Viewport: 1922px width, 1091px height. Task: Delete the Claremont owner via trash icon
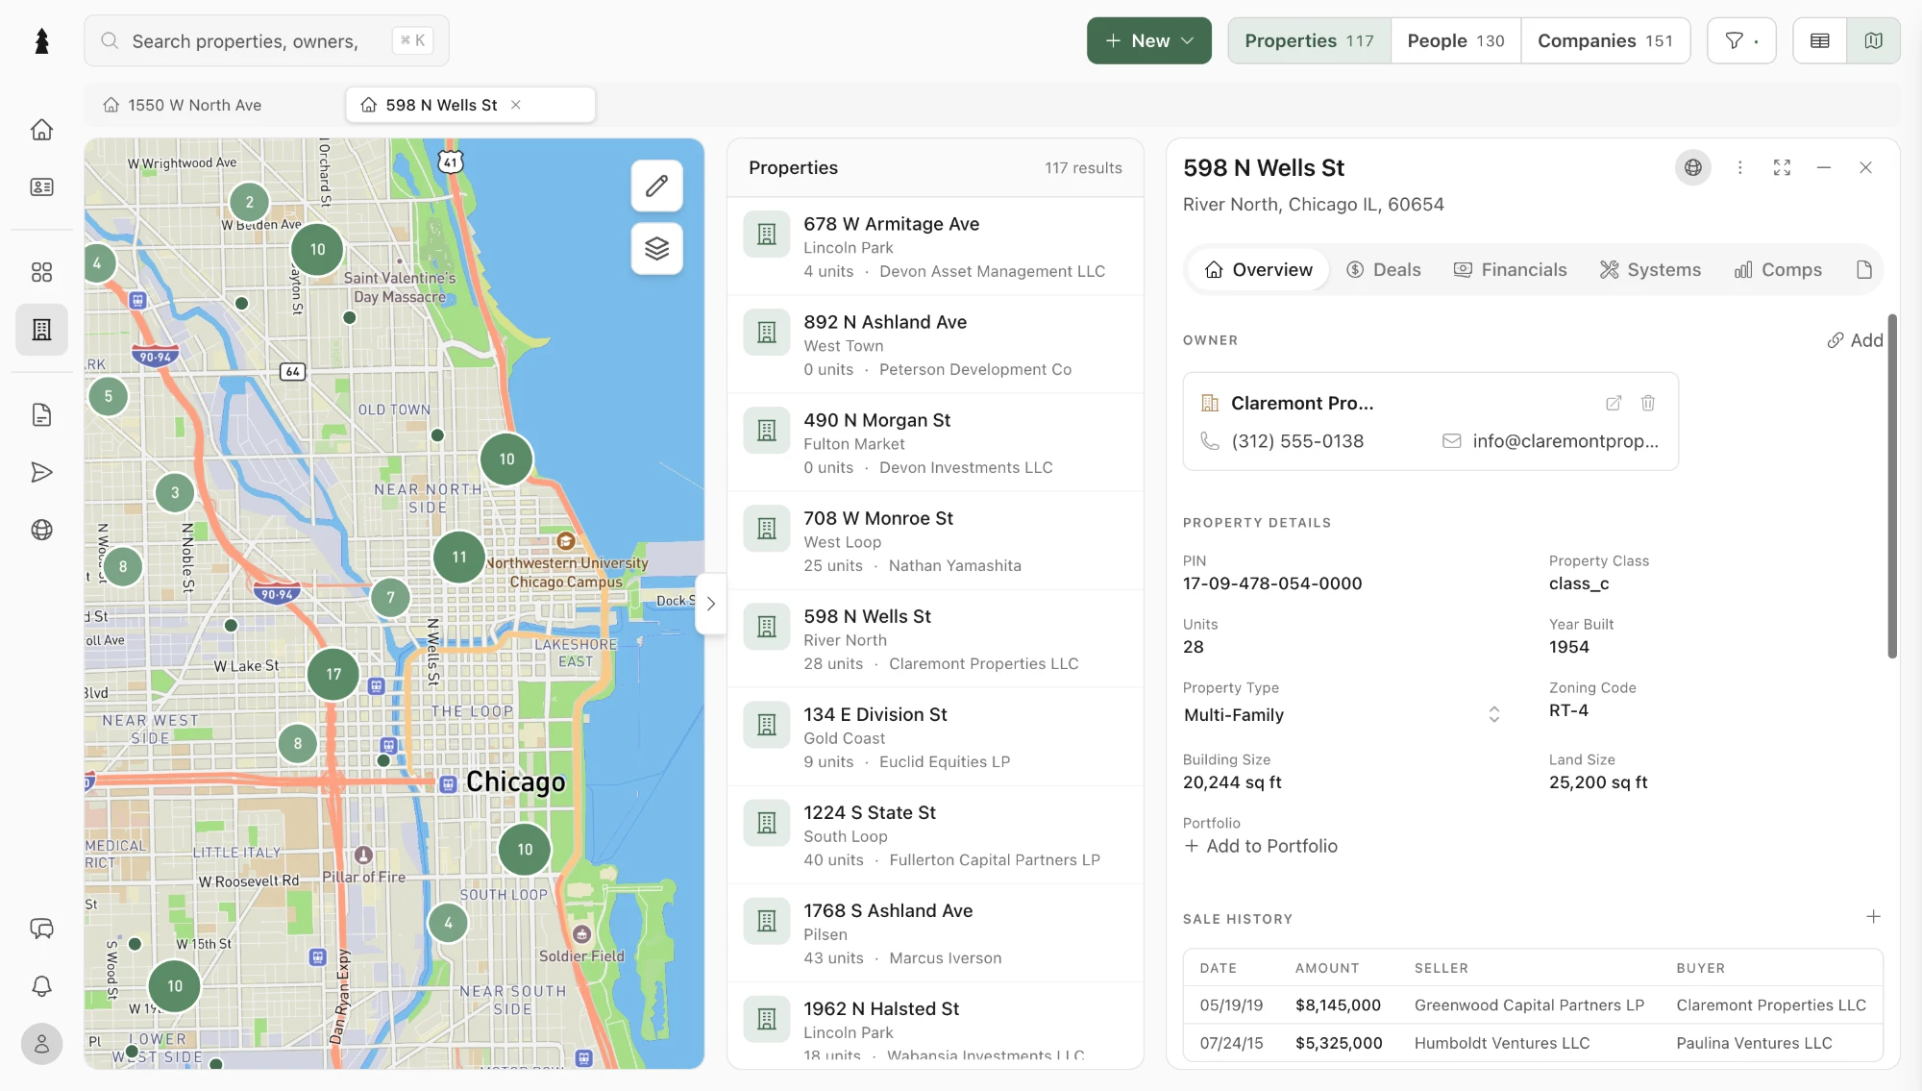[1647, 403]
